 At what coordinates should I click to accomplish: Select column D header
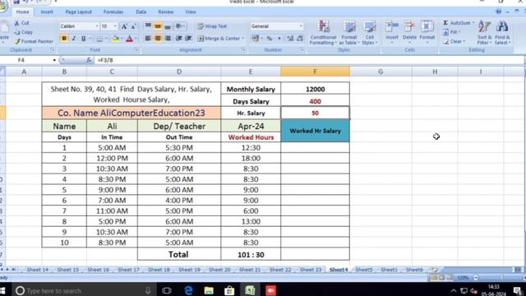(x=179, y=72)
